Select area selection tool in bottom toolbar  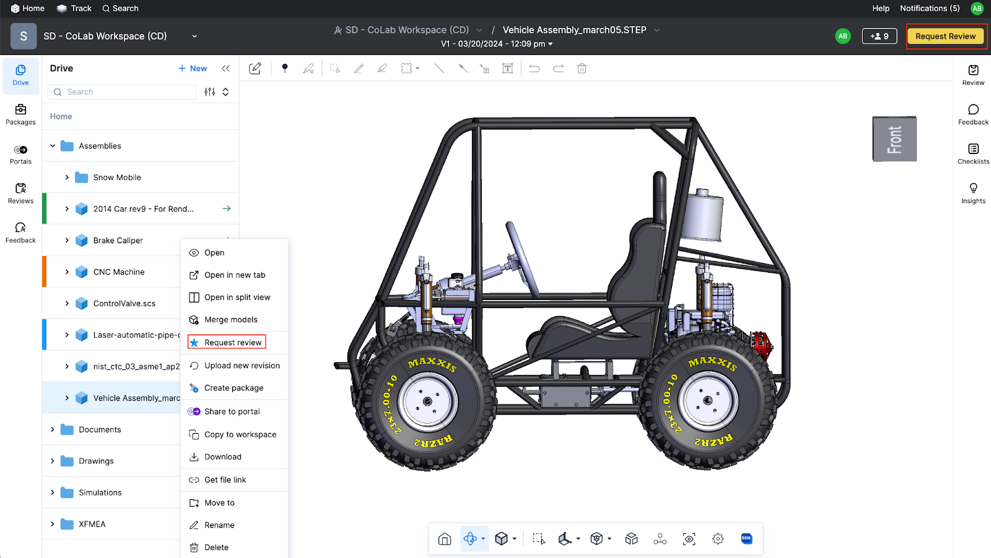tap(539, 539)
